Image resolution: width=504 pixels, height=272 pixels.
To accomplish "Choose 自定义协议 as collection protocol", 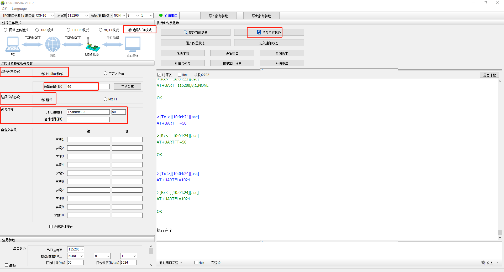I will (105, 73).
